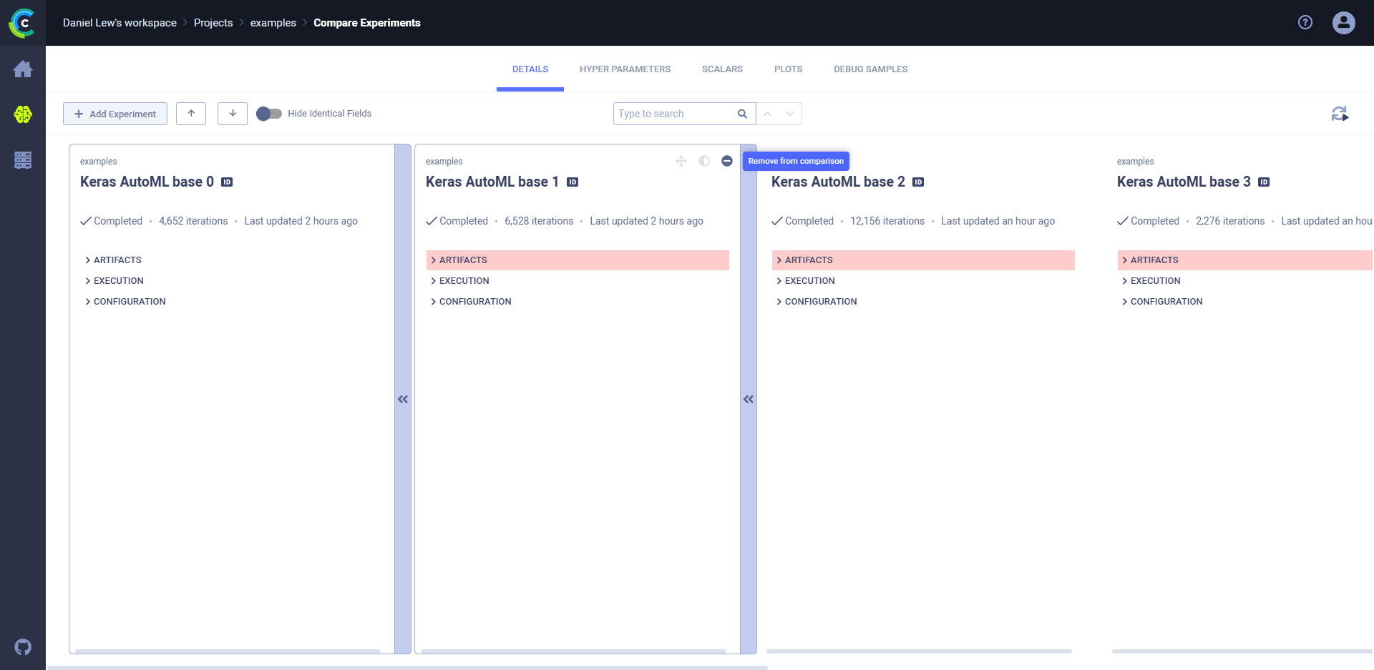Expand ARTIFACTS section in base 0

point(117,260)
